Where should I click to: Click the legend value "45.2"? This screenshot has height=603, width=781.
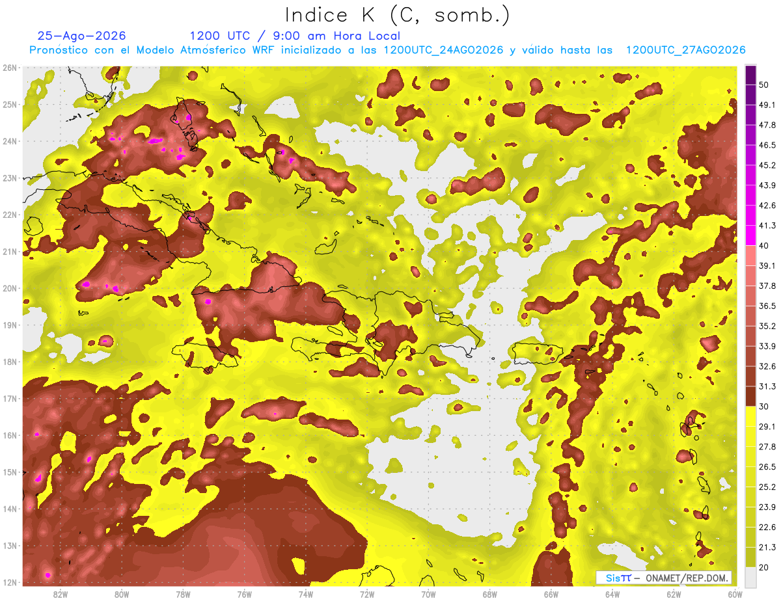click(x=767, y=165)
